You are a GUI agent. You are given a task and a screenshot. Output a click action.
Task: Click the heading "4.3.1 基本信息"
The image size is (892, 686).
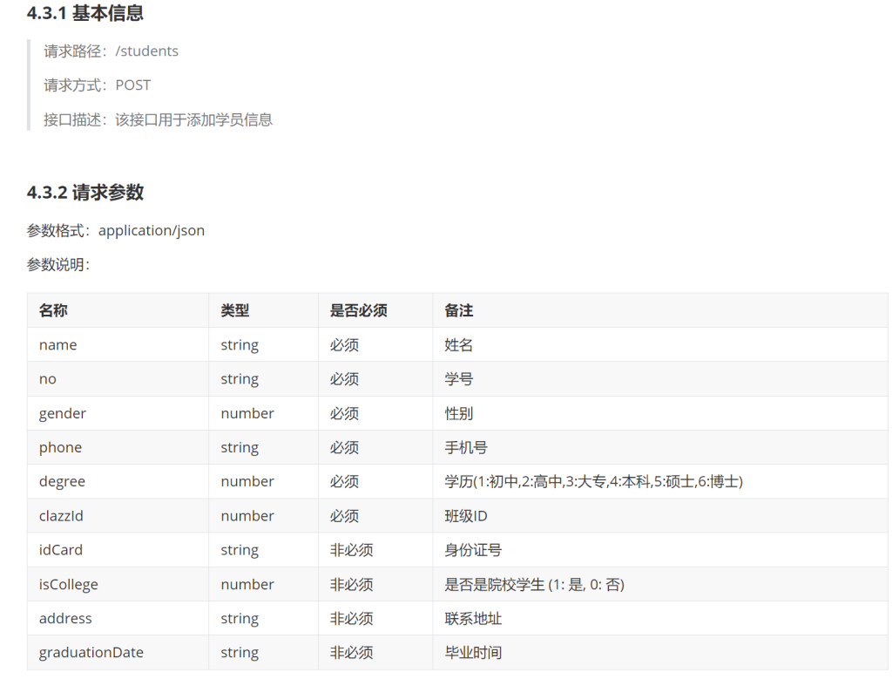85,13
